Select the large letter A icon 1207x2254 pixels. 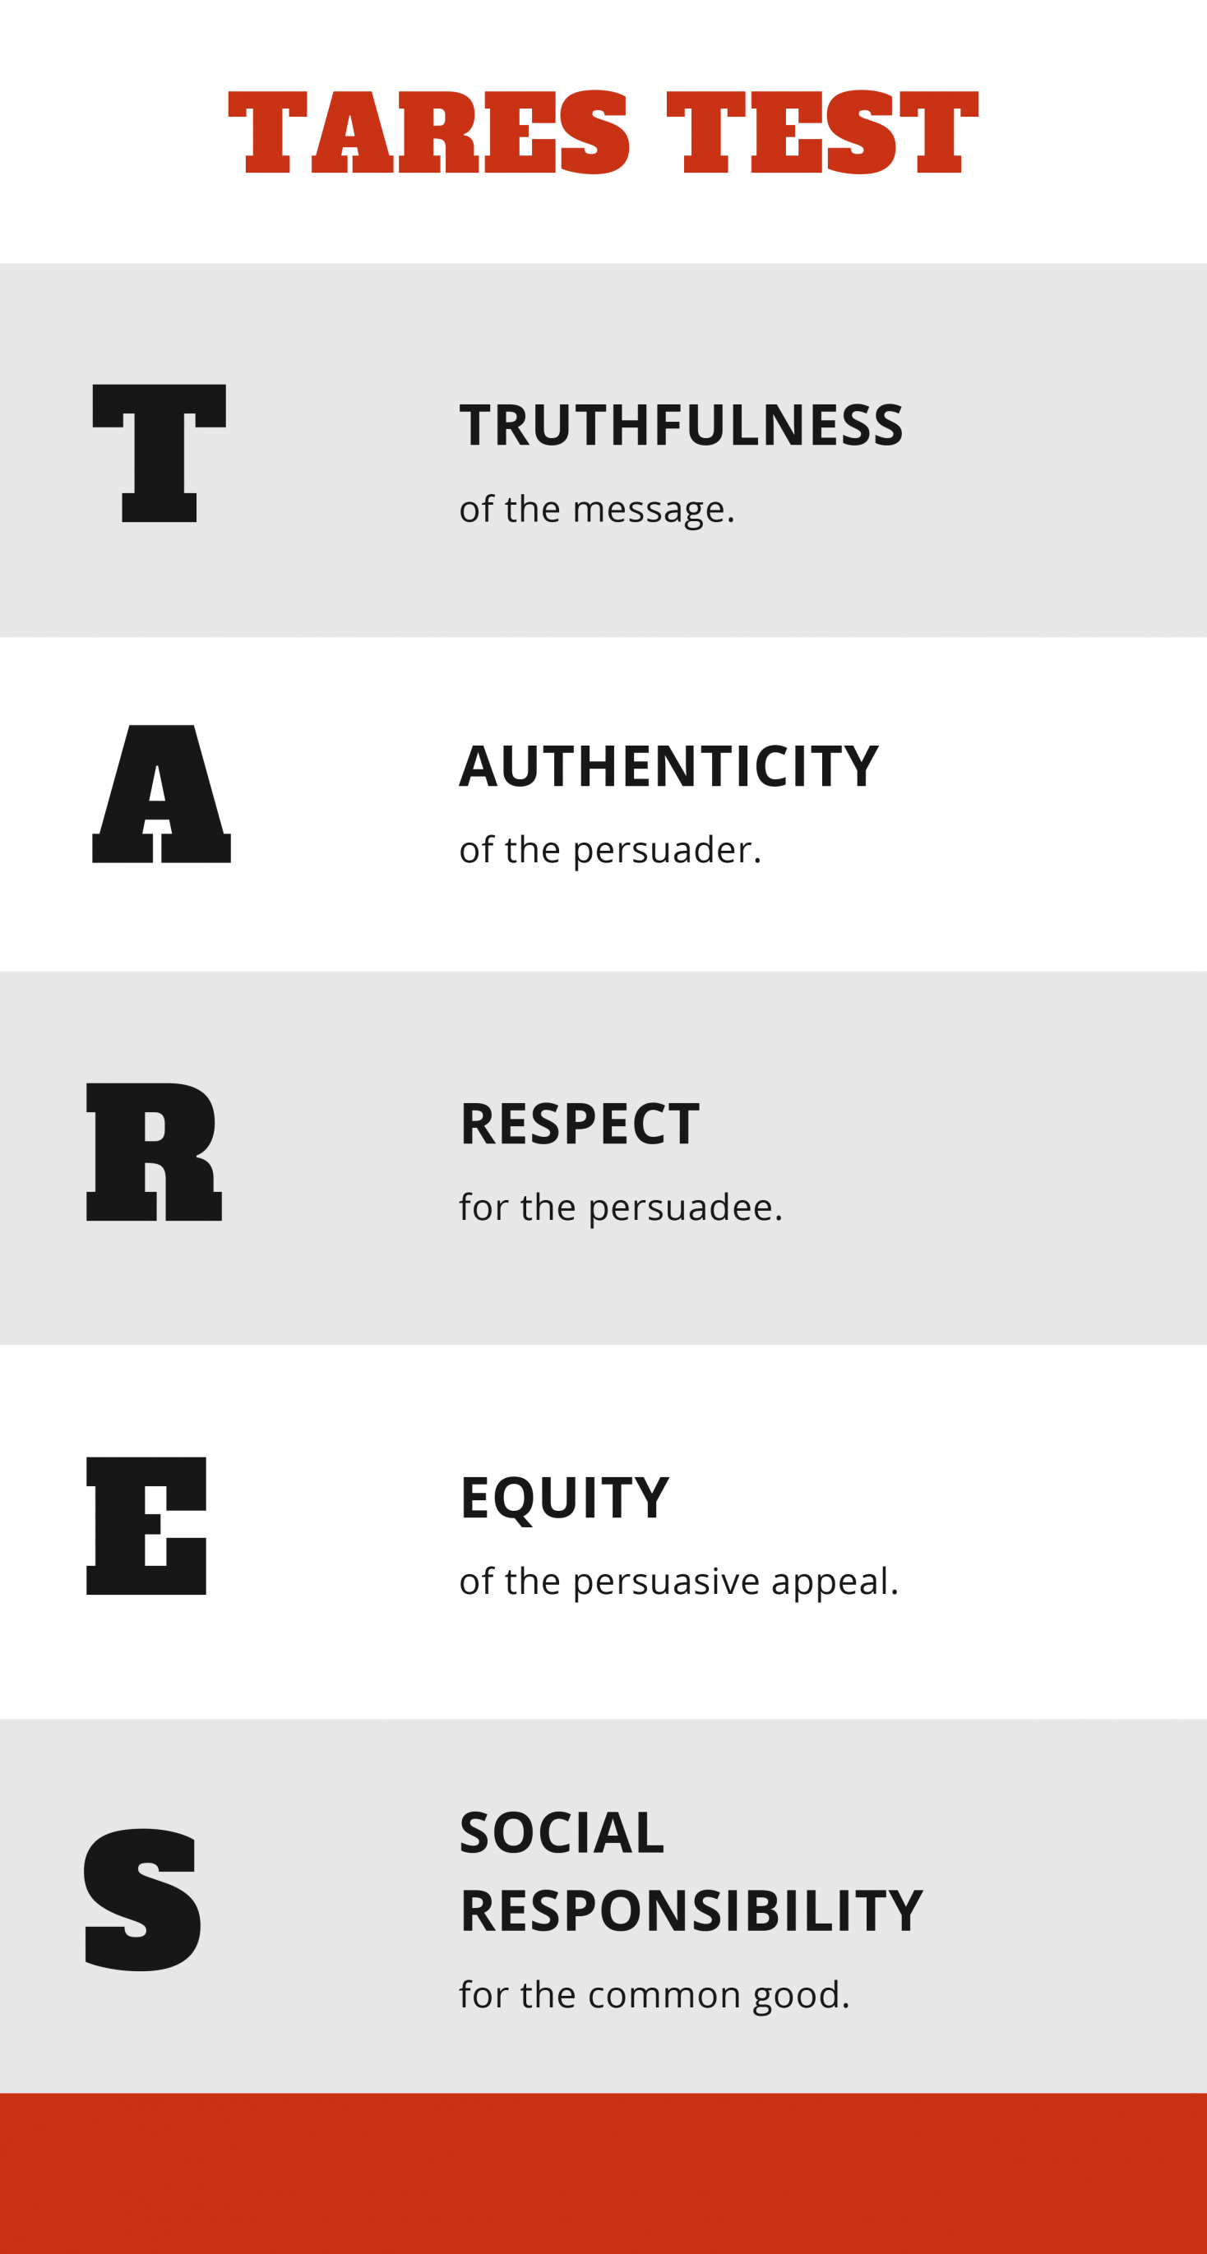[x=161, y=793]
